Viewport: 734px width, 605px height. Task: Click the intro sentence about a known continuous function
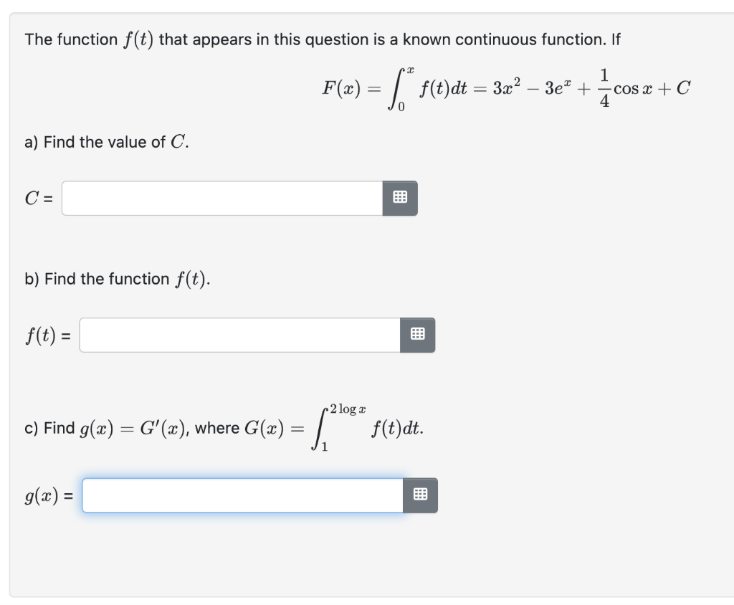[x=323, y=39]
